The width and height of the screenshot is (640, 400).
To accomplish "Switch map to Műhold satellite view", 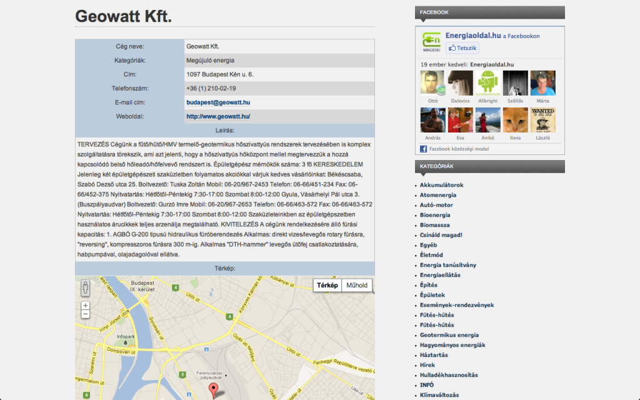I will coord(357,286).
